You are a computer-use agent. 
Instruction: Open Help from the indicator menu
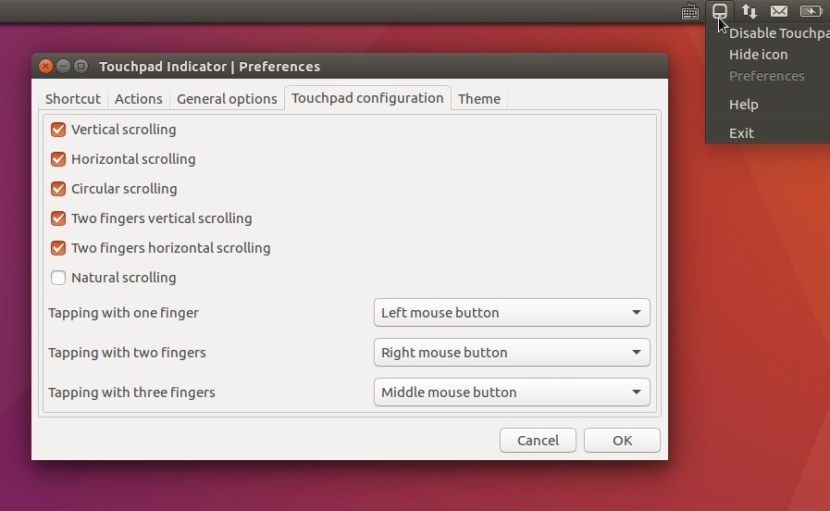768,105
